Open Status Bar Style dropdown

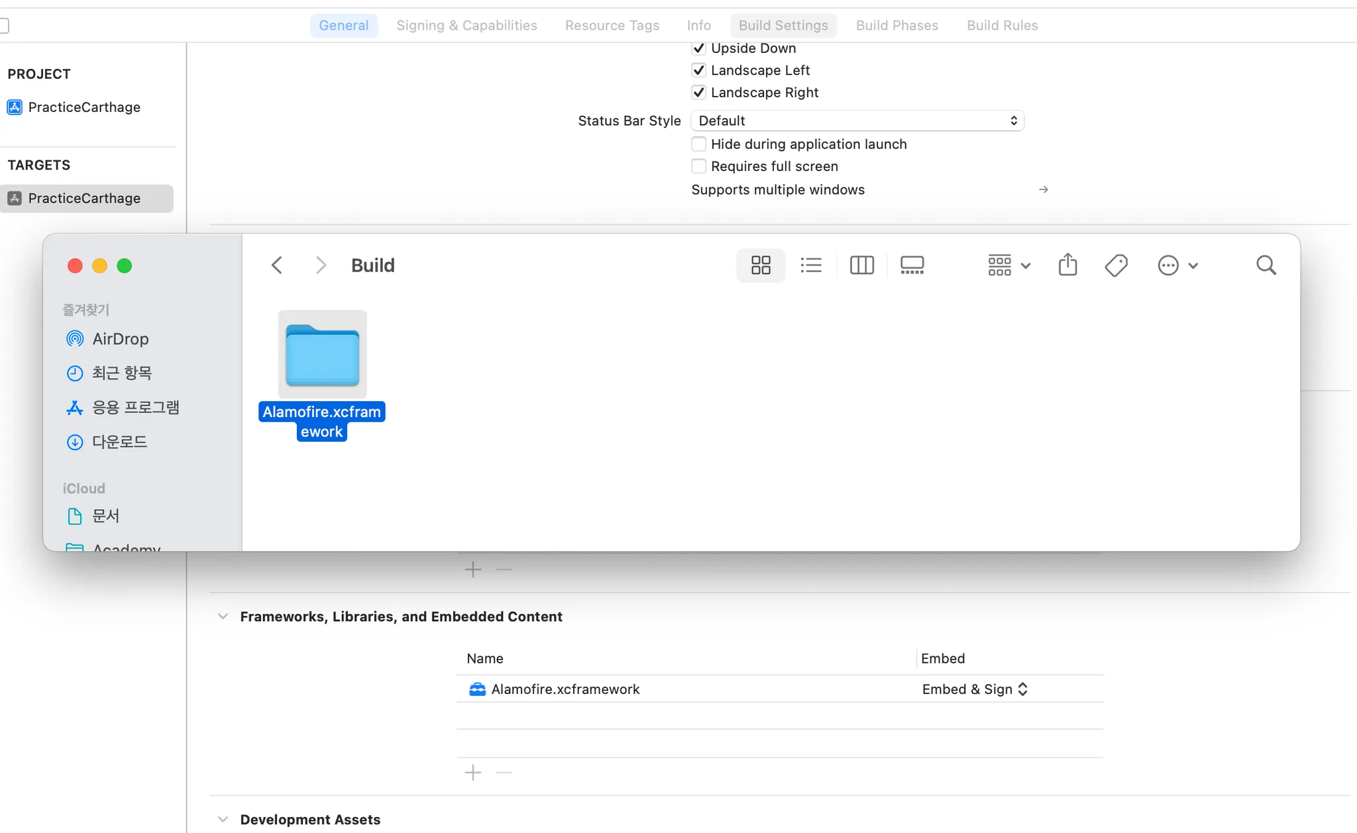click(x=857, y=121)
